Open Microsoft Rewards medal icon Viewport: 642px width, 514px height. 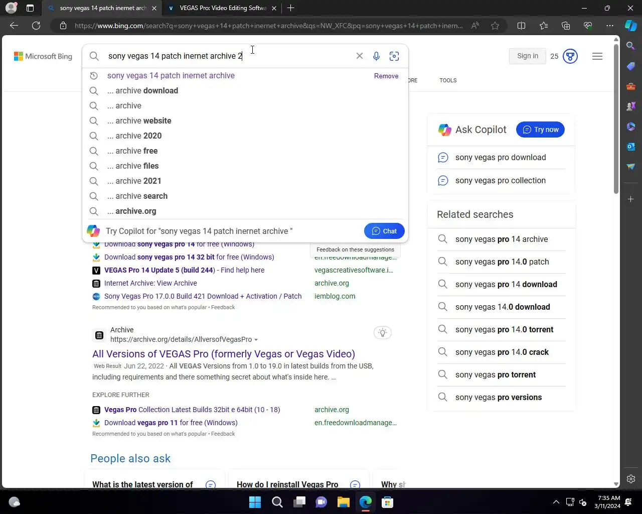(x=570, y=56)
